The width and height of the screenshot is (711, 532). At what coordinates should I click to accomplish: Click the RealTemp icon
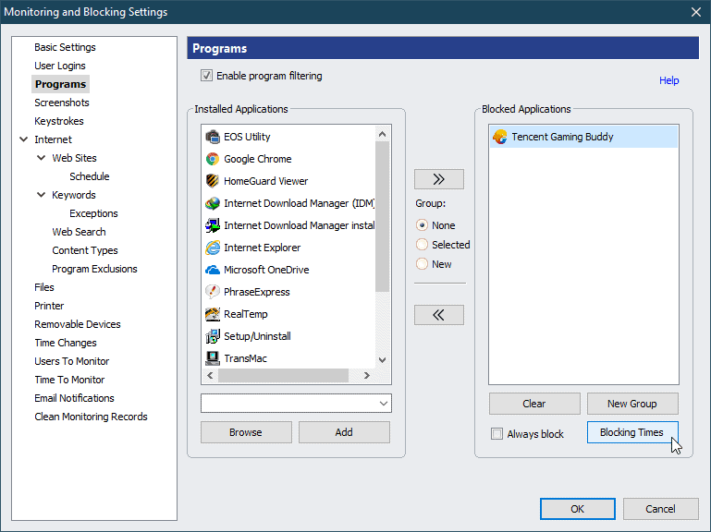[x=213, y=314]
